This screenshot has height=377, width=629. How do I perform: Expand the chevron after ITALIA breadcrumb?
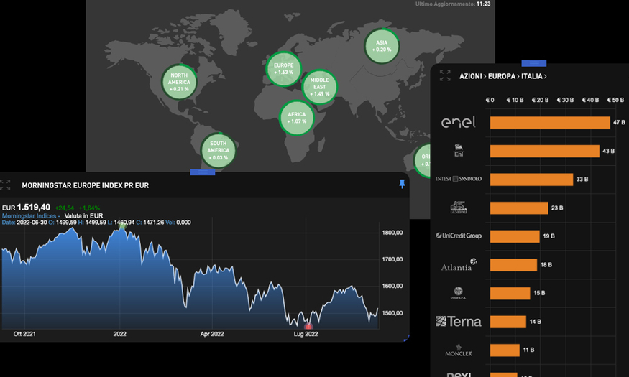tap(546, 76)
